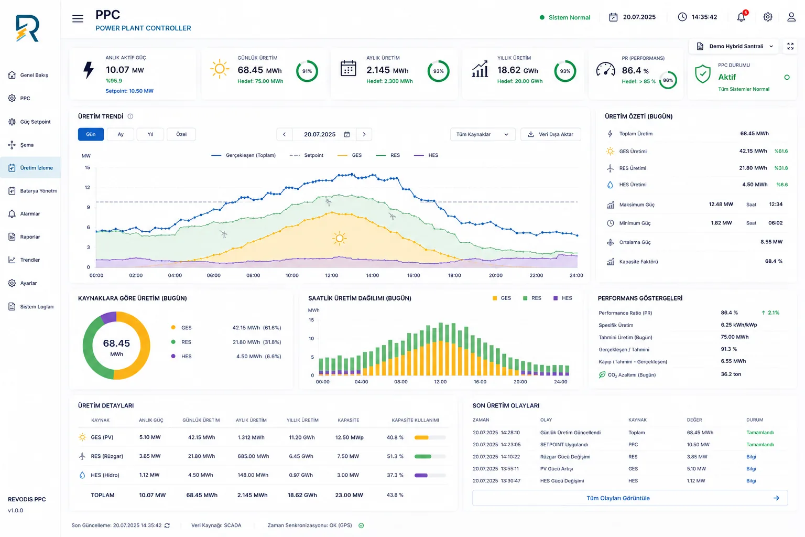This screenshot has height=537, width=805.
Task: Toggle RES series in trend legend
Action: 388,155
